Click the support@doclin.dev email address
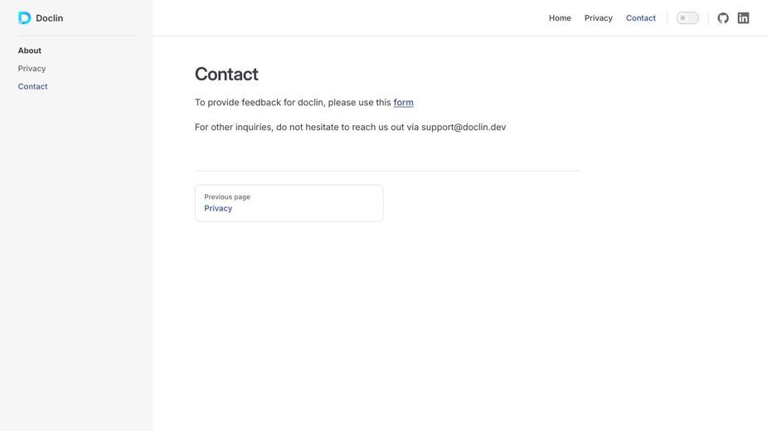Viewport: 767px width, 431px height. [464, 127]
